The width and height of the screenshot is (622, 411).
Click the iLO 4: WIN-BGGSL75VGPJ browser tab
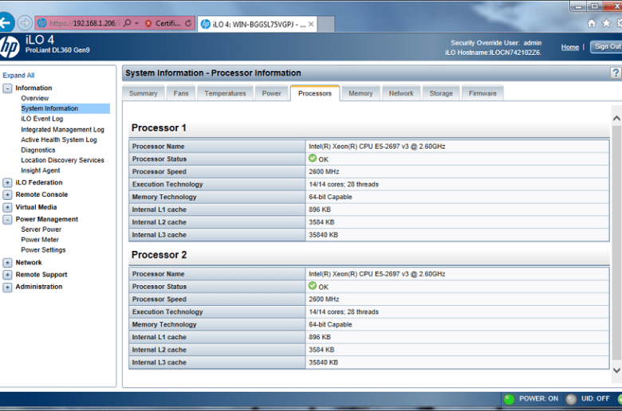[x=257, y=24]
